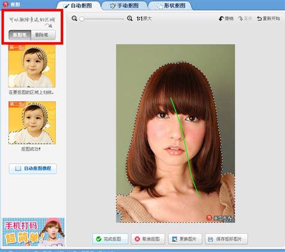Open the 形状抠图 tab
Viewport: 285px width, 252px height.
(171, 5)
